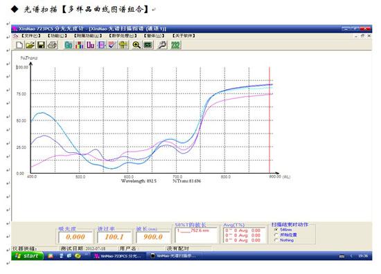
Task: Click the New blank document toolbar icon
Action: pyautogui.click(x=19, y=45)
